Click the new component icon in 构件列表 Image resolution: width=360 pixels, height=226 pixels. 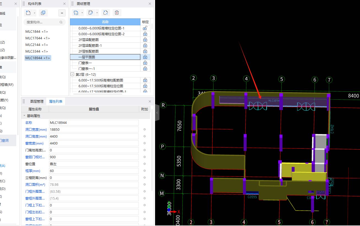tap(28, 13)
